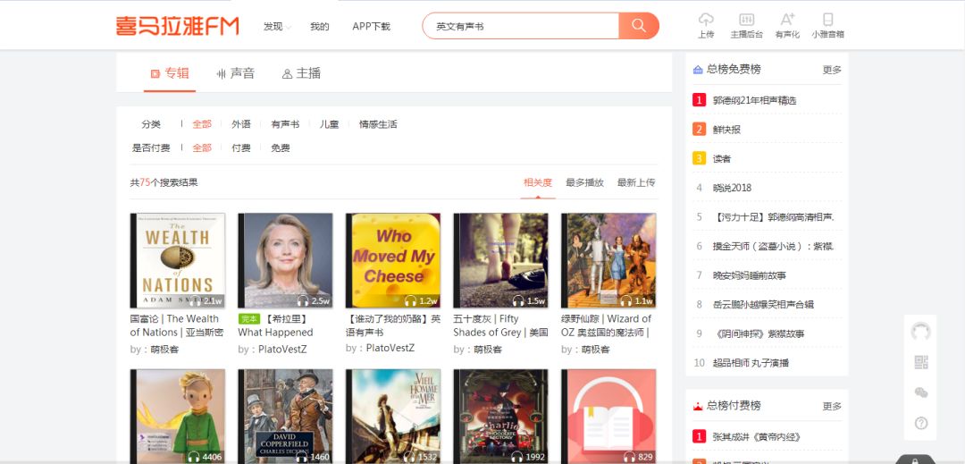Open the 我的 menu
This screenshot has height=464, width=965.
click(x=319, y=27)
